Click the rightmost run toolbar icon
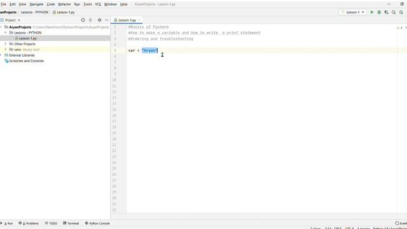The width and height of the screenshot is (407, 229). point(401,12)
